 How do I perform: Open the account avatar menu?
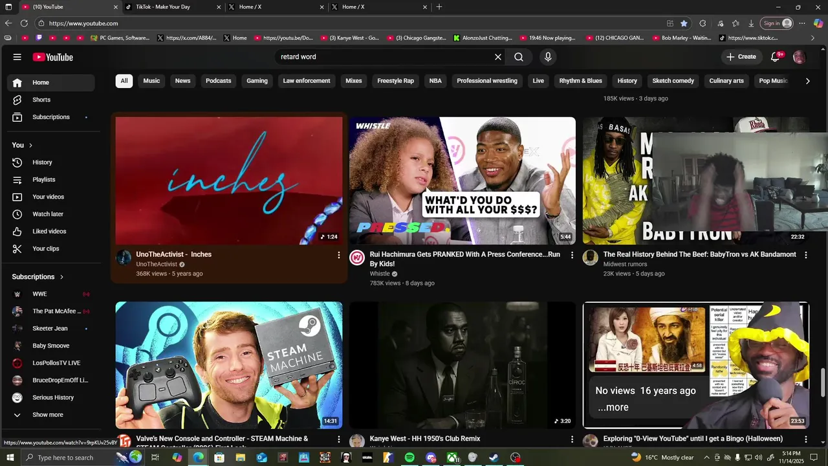click(x=799, y=57)
